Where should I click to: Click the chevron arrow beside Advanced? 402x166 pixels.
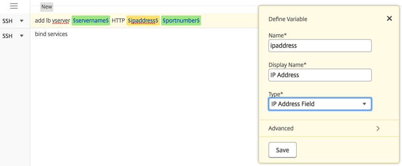click(377, 129)
